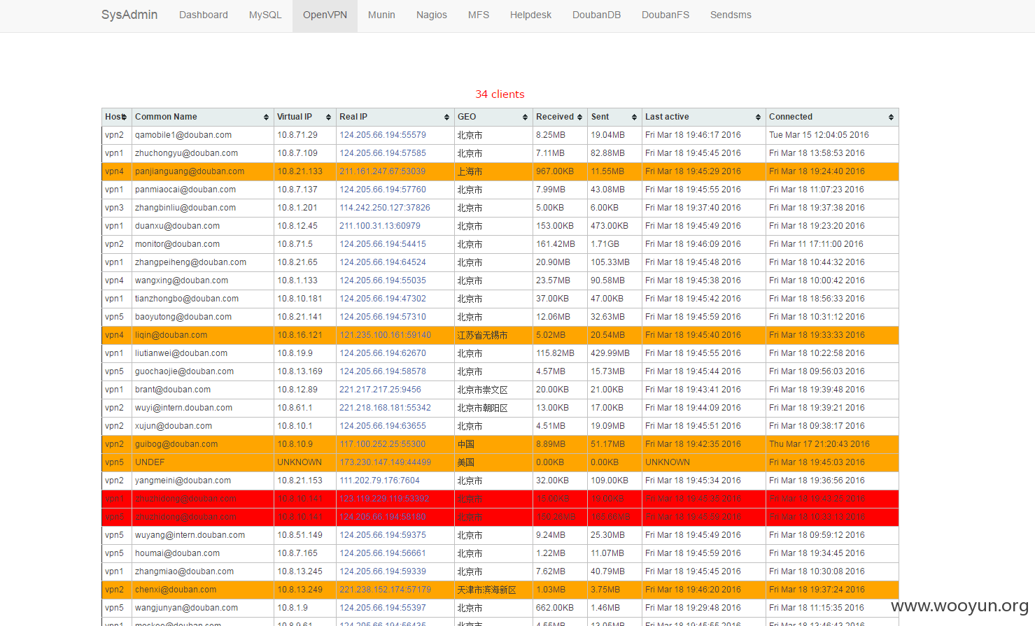Sort table by Common Name sort icon
This screenshot has width=1035, height=626.
click(x=267, y=117)
